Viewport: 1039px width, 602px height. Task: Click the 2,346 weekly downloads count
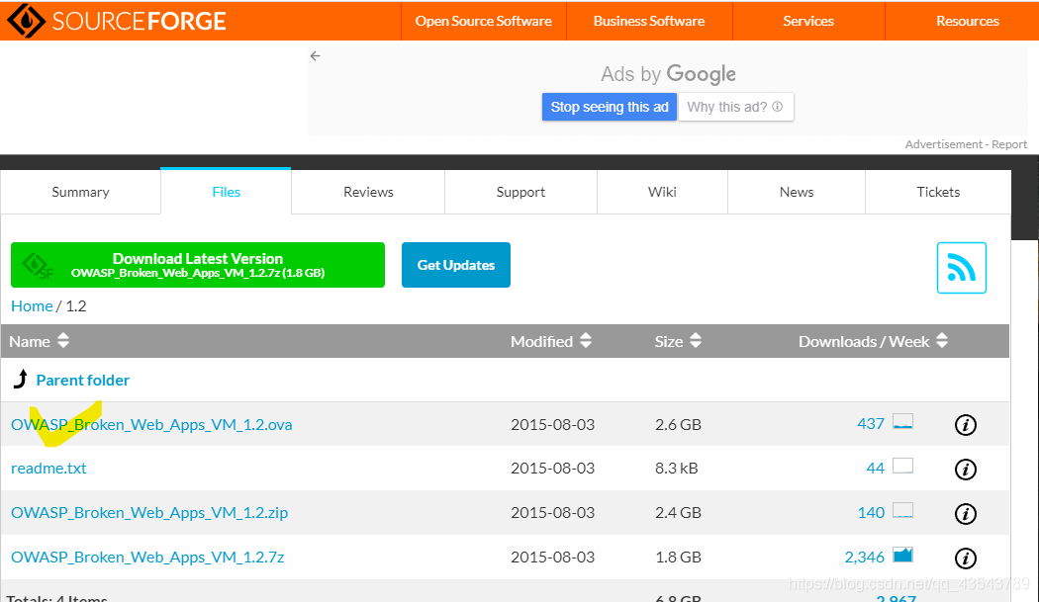[864, 557]
